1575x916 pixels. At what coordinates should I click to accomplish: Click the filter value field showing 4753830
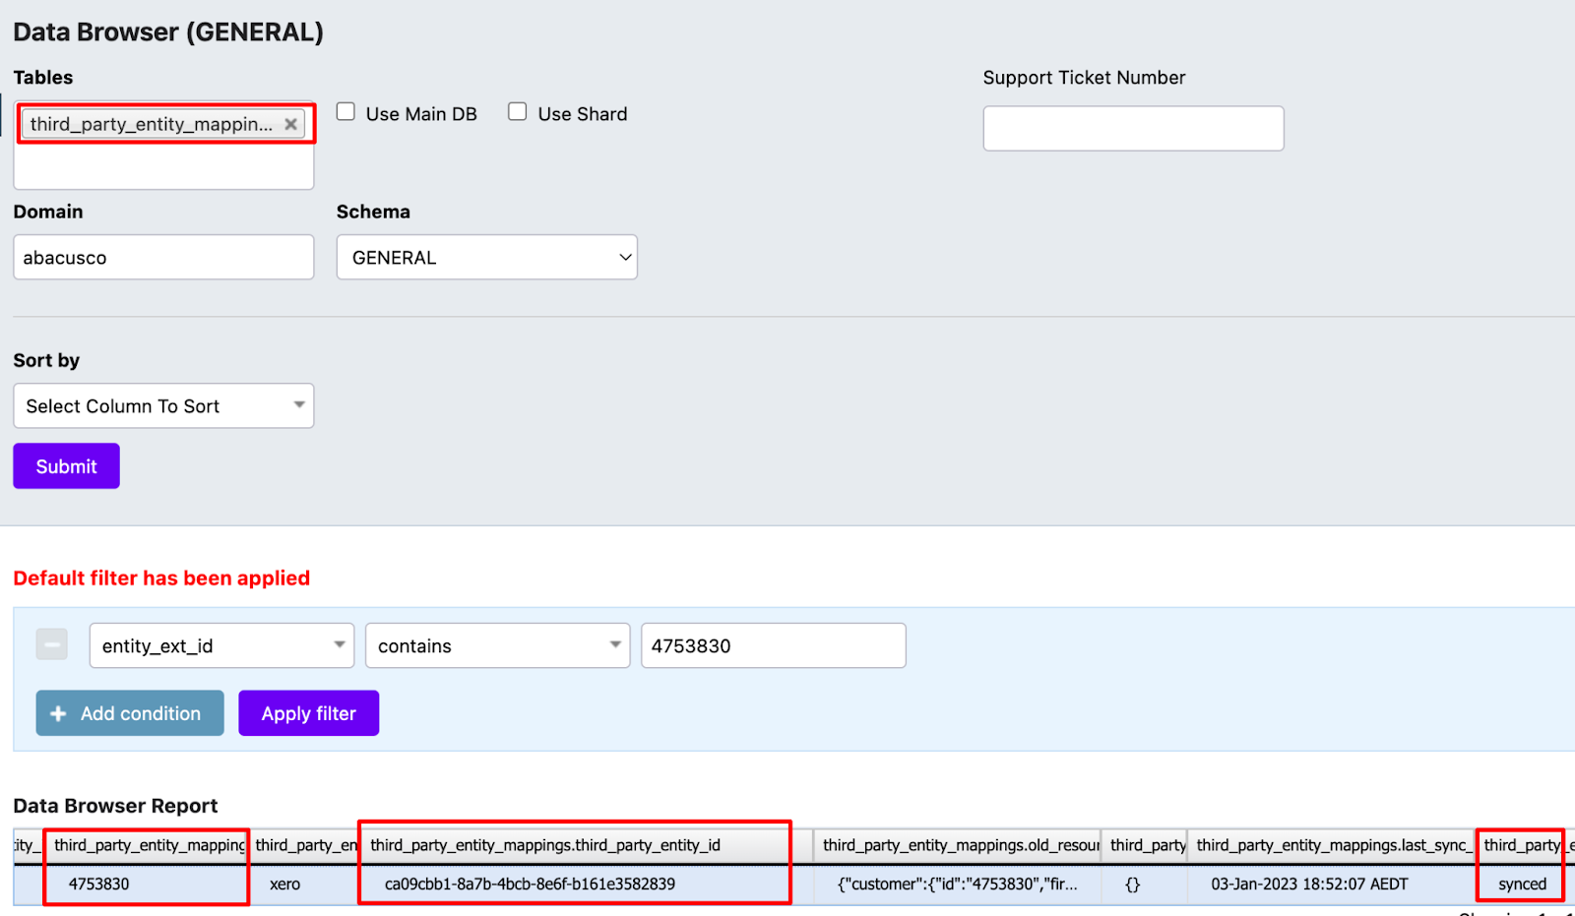773,646
